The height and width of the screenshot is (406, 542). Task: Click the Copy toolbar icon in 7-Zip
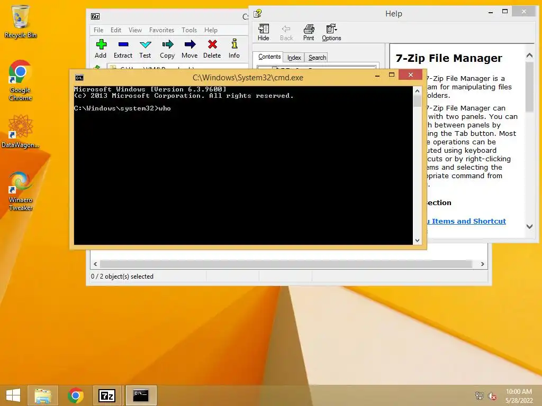(x=167, y=49)
